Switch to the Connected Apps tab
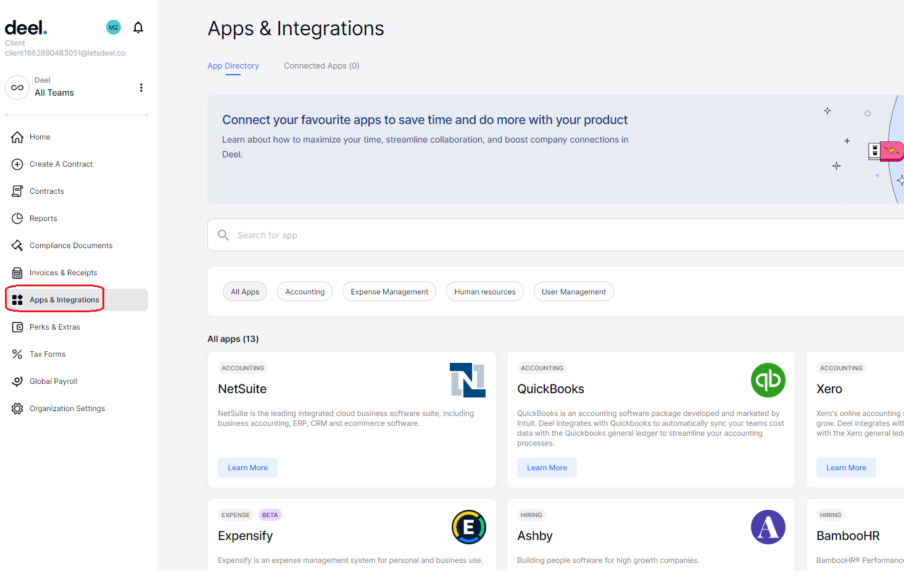Image resolution: width=904 pixels, height=582 pixels. [321, 65]
